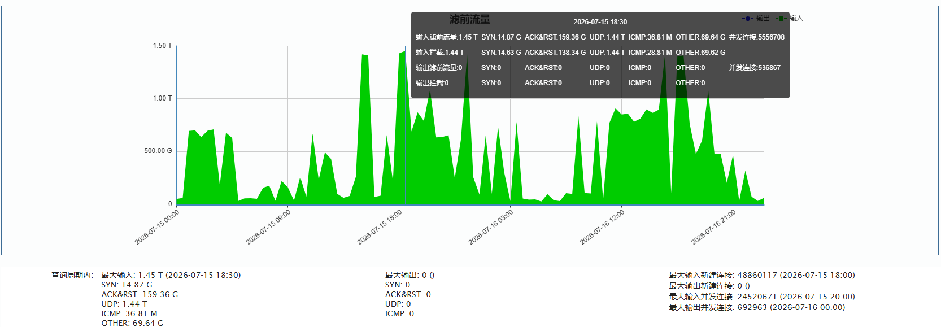Viewport: 941px width, 327px height.
Task: Toggle the 输入 series in the legend
Action: (x=789, y=19)
